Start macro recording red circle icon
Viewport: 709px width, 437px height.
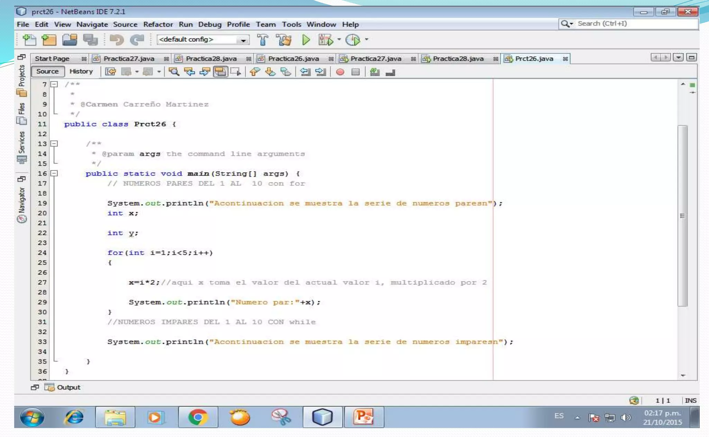coord(340,72)
